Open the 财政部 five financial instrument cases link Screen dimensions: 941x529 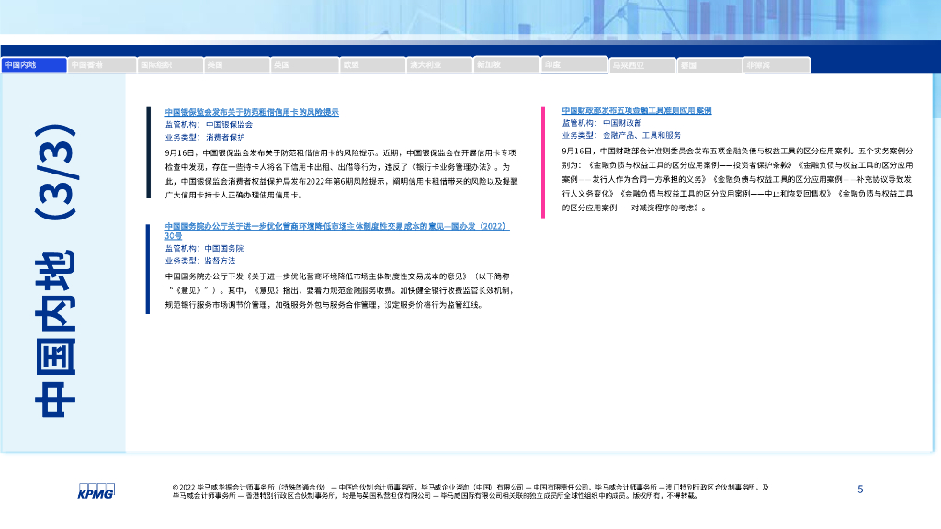(636, 110)
